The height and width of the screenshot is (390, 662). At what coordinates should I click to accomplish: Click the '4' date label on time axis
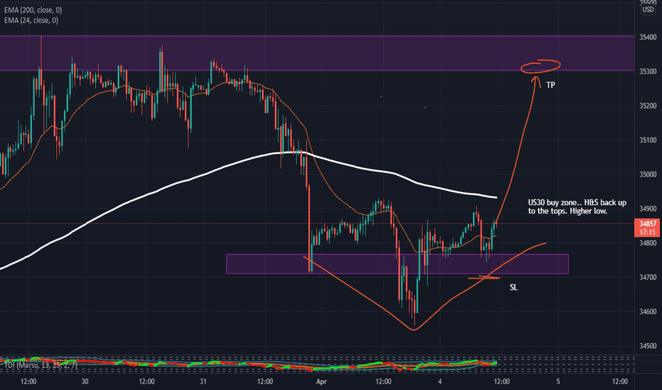[x=440, y=381]
